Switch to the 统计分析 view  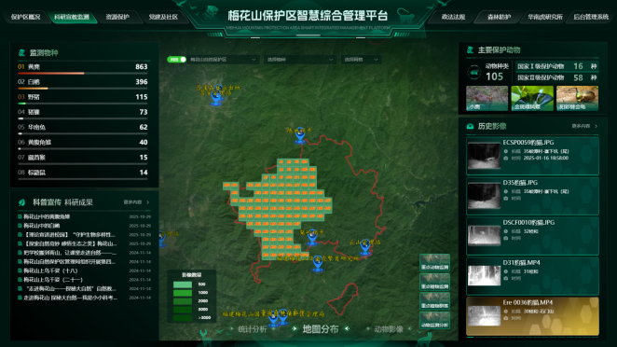253,329
